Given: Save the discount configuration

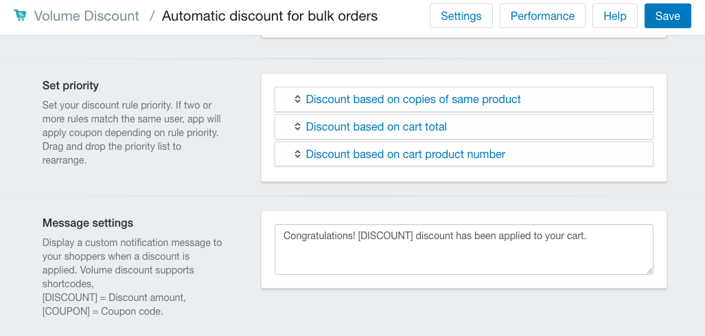Looking at the screenshot, I should (x=667, y=16).
